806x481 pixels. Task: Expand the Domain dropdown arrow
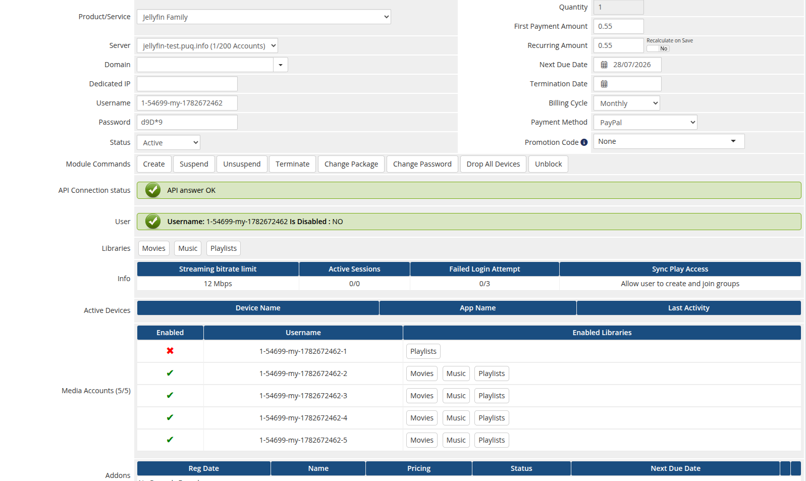point(281,65)
